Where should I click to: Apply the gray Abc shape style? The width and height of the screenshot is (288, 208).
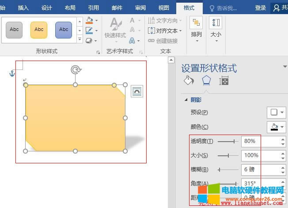coord(14,30)
